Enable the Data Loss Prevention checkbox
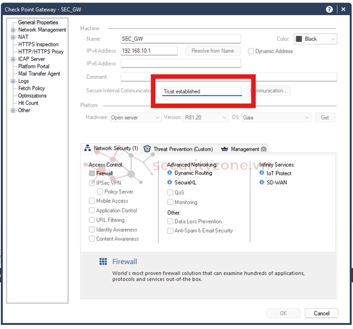The height and width of the screenshot is (329, 353). coord(170,221)
